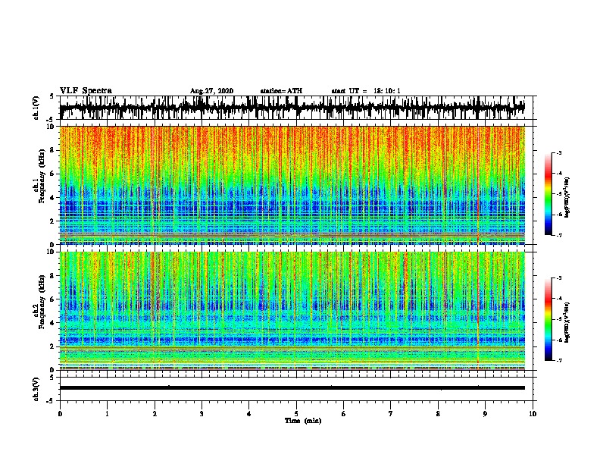The width and height of the screenshot is (600, 464).
Task: Click the ch.3 flat voltage trace
Action: point(292,388)
